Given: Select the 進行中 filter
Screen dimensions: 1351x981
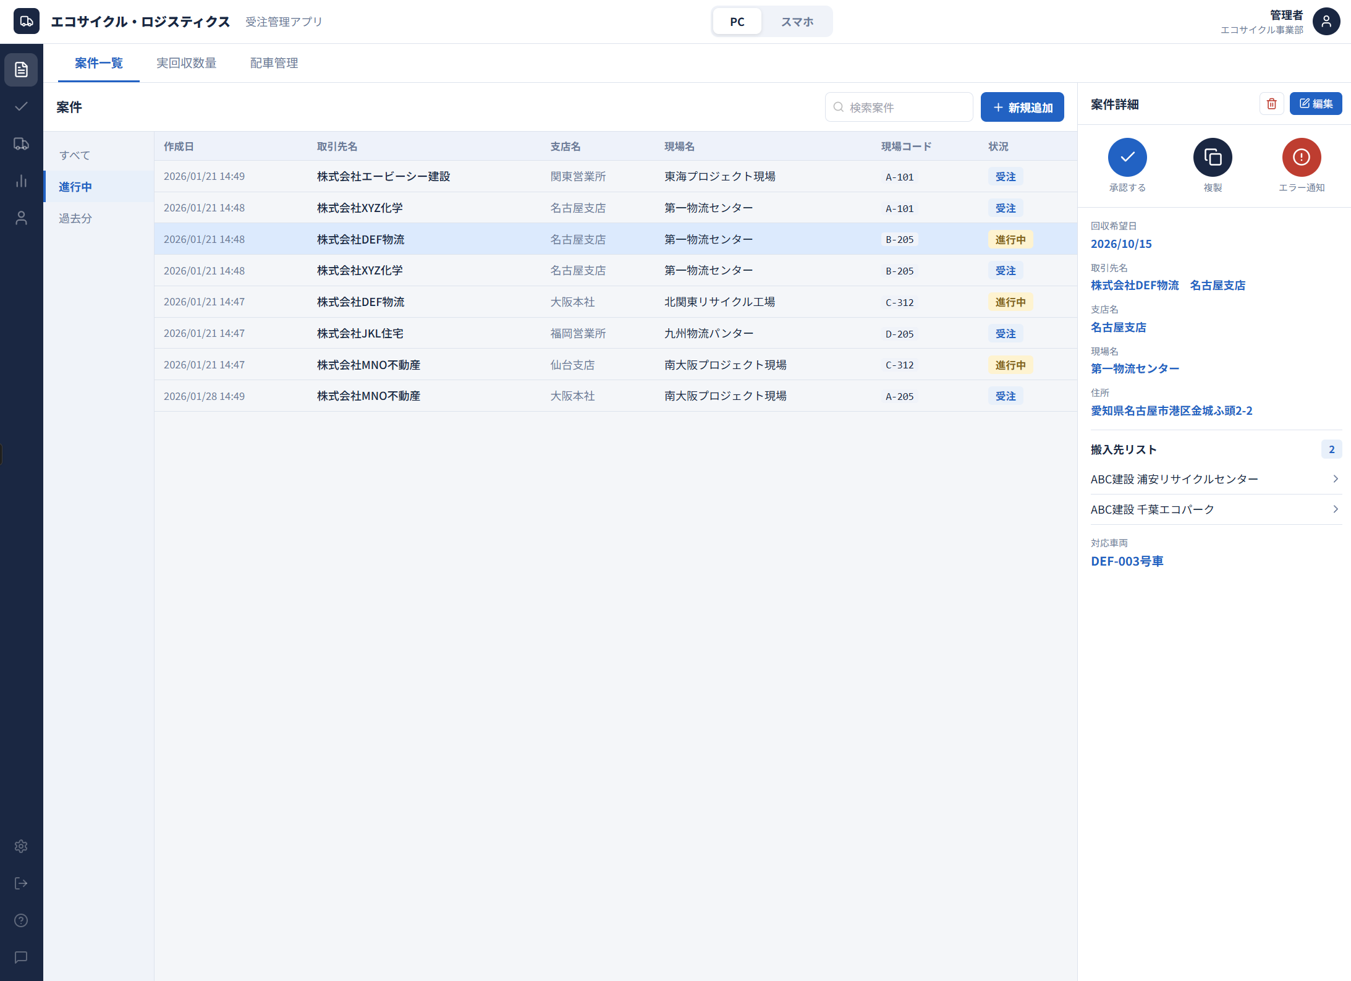Looking at the screenshot, I should pos(99,187).
